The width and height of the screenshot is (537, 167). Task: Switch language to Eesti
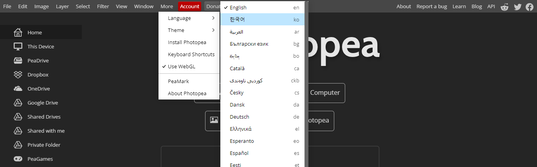pyautogui.click(x=262, y=163)
